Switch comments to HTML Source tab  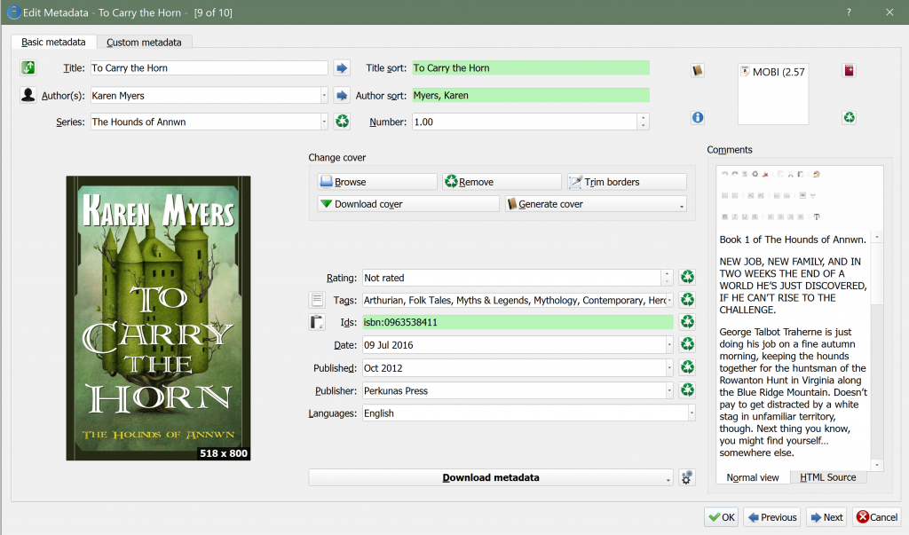(x=827, y=477)
